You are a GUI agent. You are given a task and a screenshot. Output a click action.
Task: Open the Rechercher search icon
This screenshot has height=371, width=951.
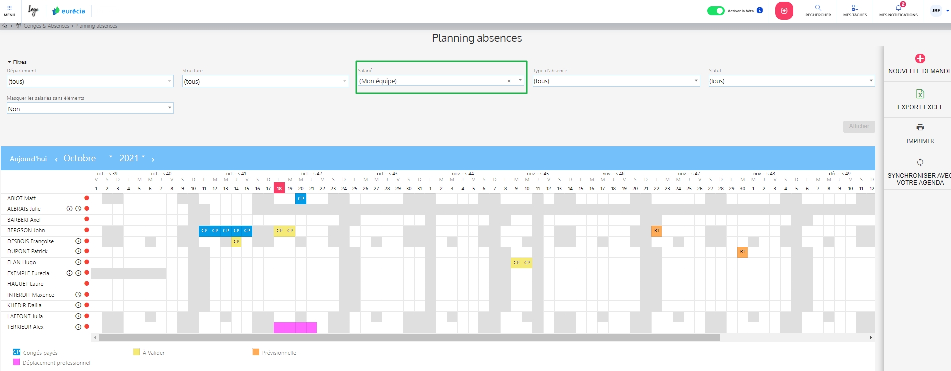point(818,8)
